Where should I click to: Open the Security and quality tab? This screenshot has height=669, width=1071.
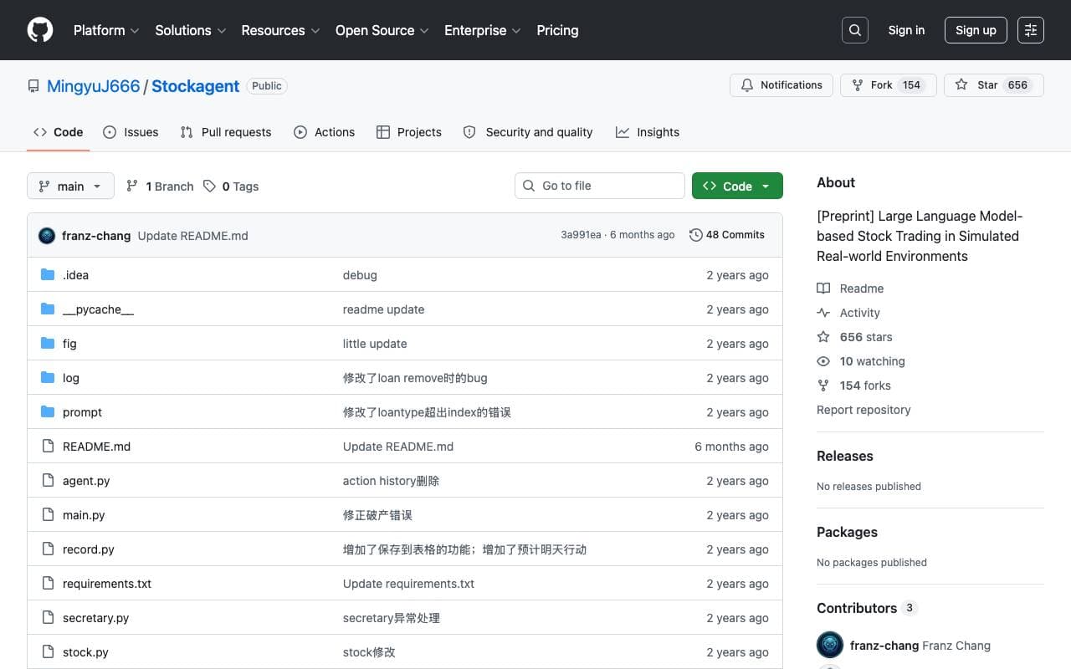528,132
